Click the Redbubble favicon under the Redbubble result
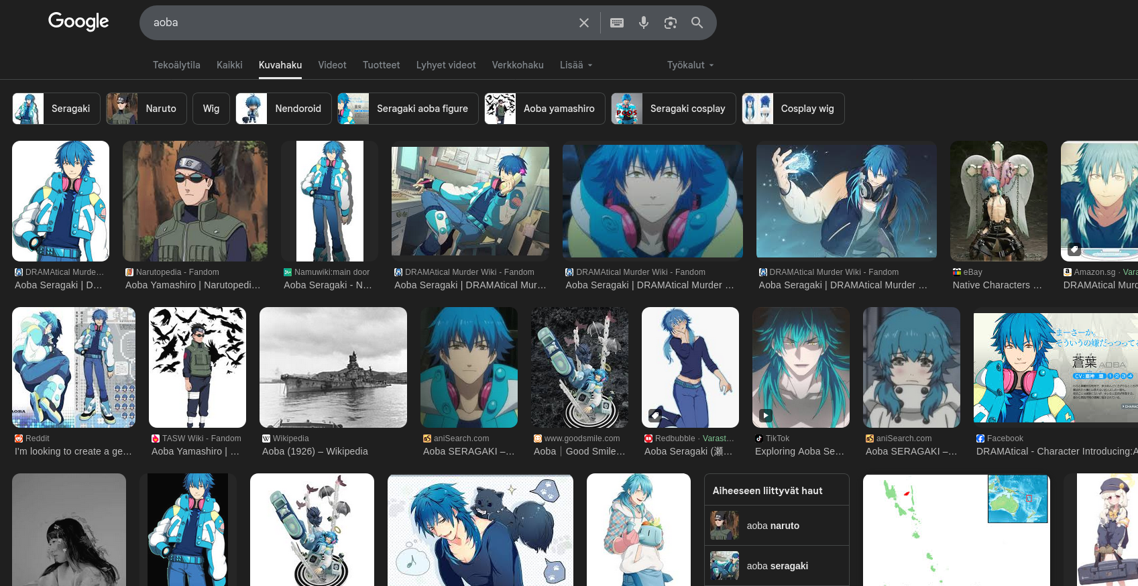This screenshot has height=586, width=1138. tap(648, 438)
